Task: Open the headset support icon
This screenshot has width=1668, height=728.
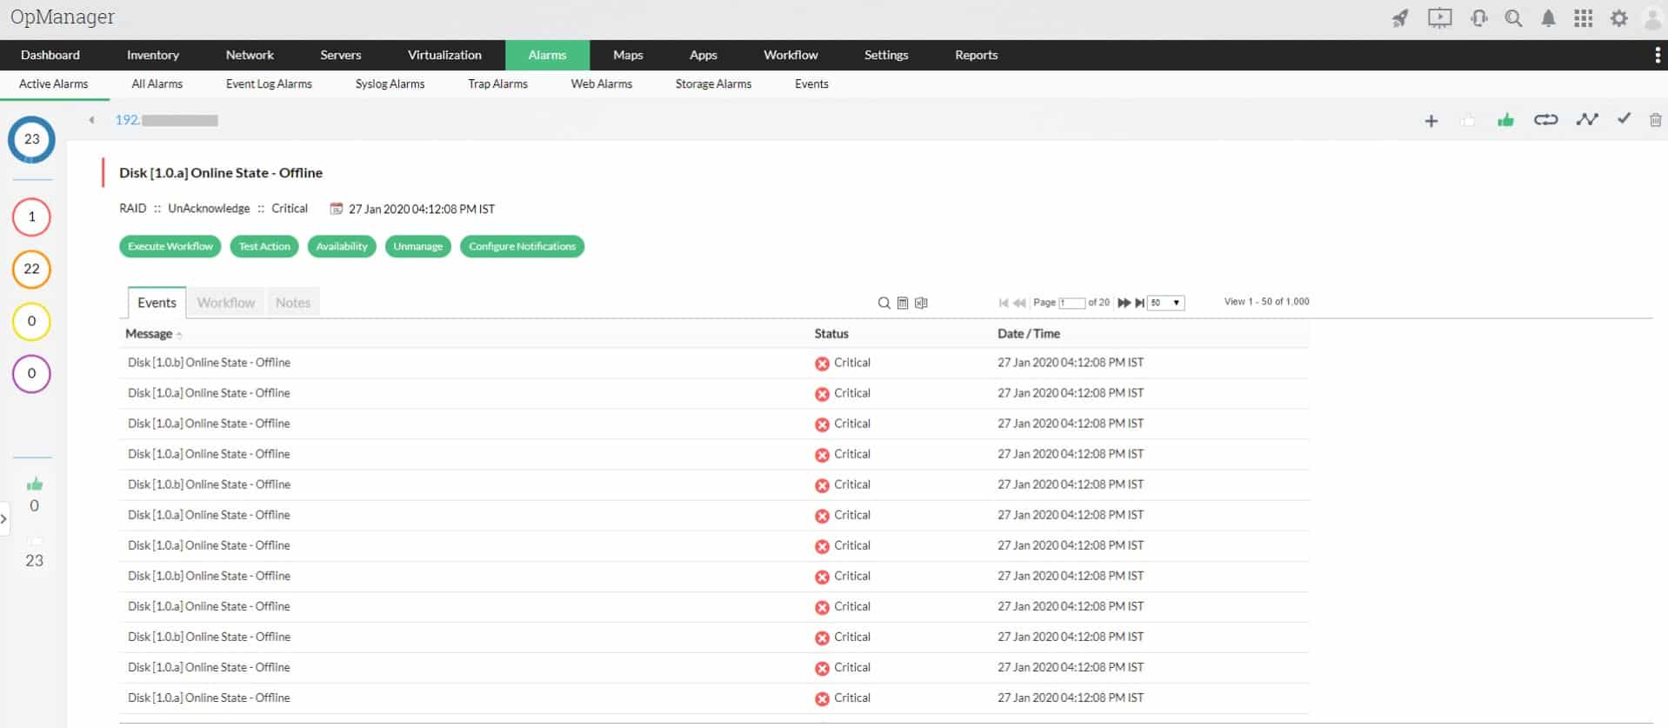Action: [1478, 18]
